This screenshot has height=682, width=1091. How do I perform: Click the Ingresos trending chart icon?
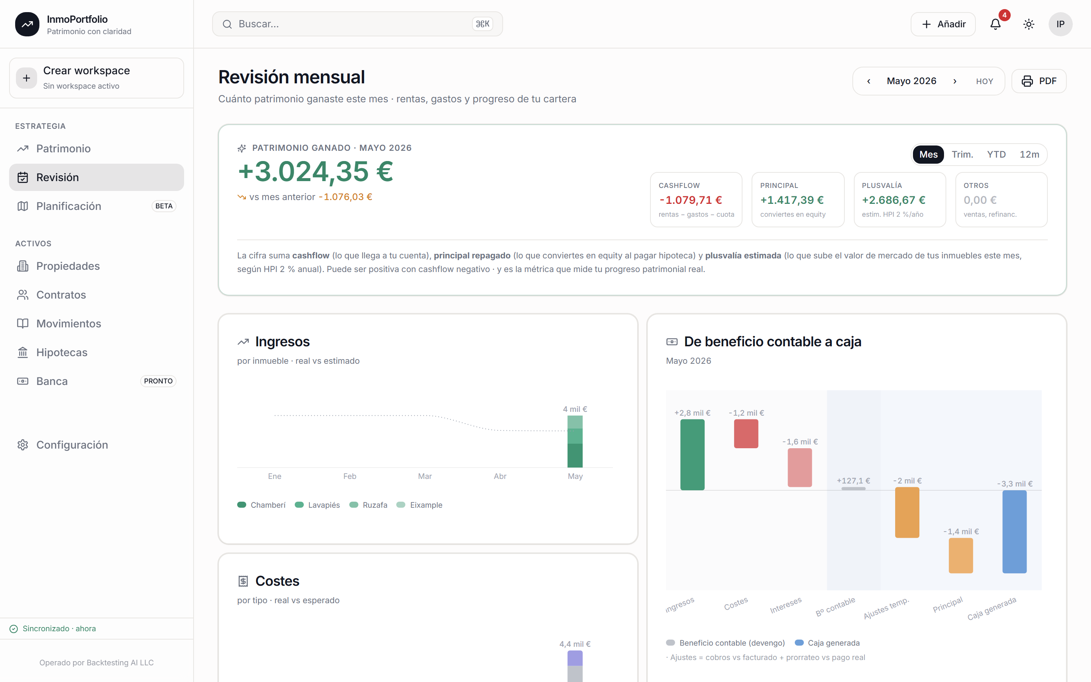(x=243, y=342)
